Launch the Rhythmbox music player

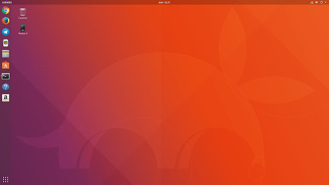coord(6,43)
